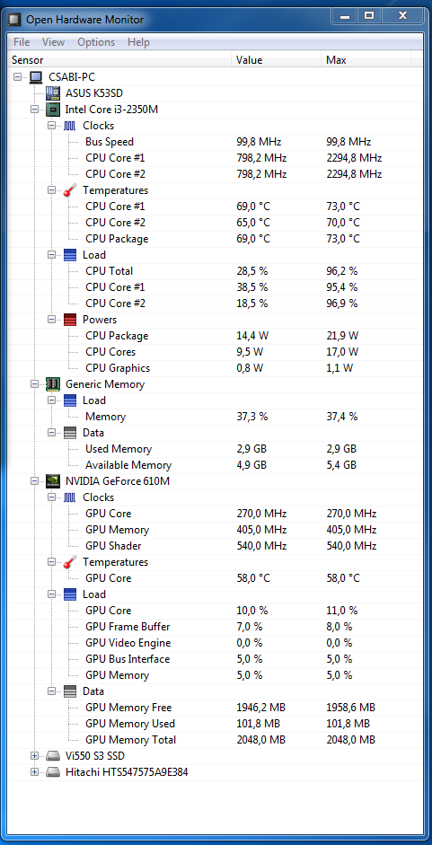Select the GPU Memory Total row
The height and width of the screenshot is (845, 432).
point(216,740)
